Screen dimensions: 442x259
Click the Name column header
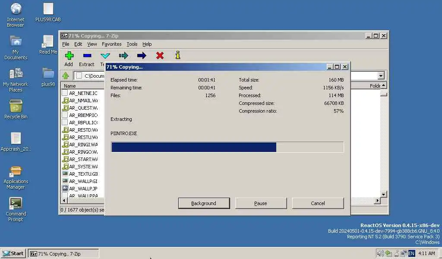point(83,85)
